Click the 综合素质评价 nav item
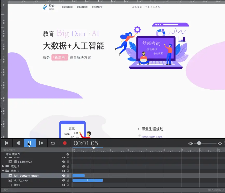This screenshot has height=193, width=225. [x=97, y=7]
